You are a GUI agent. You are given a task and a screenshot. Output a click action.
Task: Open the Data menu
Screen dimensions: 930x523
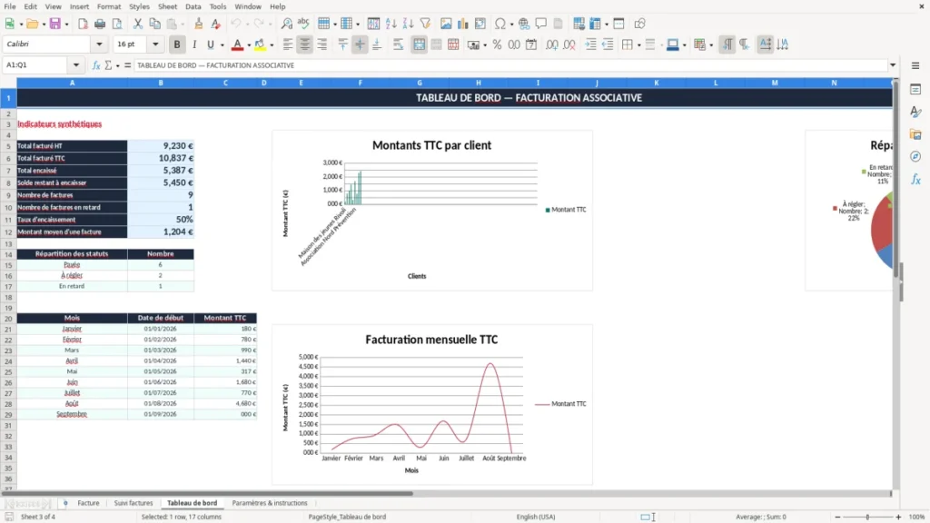pos(193,6)
